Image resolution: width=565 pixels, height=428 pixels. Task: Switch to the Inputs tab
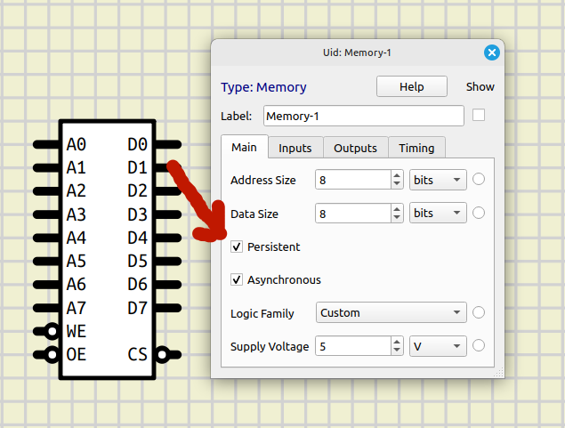tap(295, 148)
